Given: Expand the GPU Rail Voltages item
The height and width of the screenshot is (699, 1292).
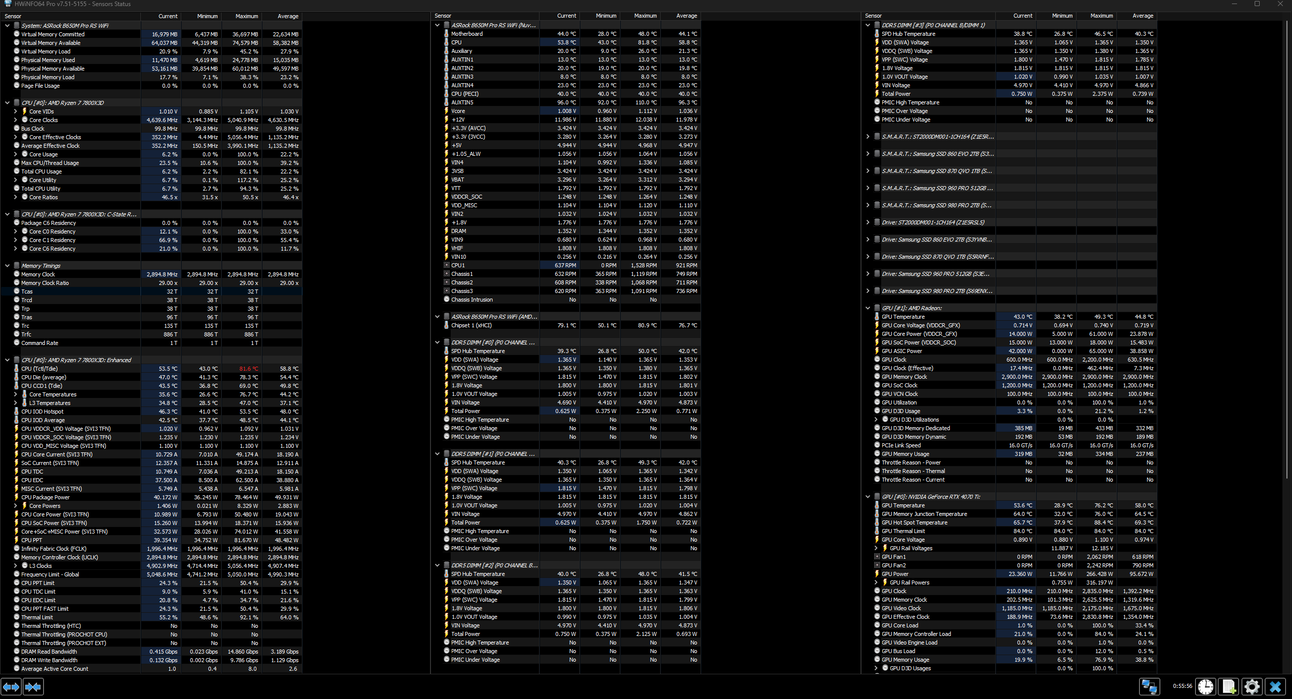Looking at the screenshot, I should pos(876,548).
